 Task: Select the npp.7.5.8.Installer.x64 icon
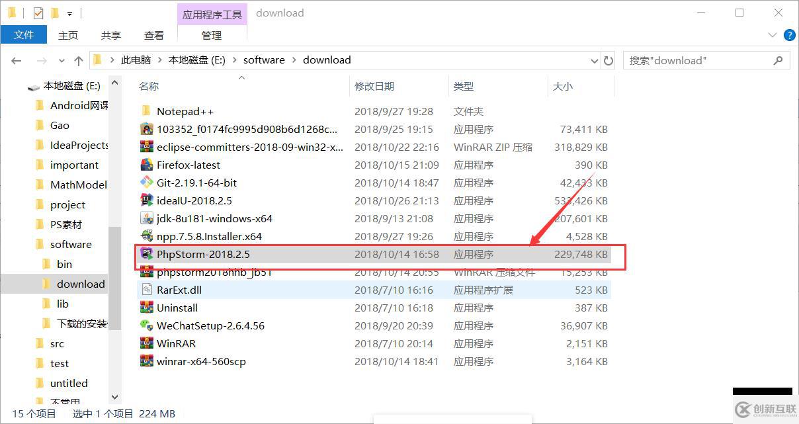[x=147, y=236]
